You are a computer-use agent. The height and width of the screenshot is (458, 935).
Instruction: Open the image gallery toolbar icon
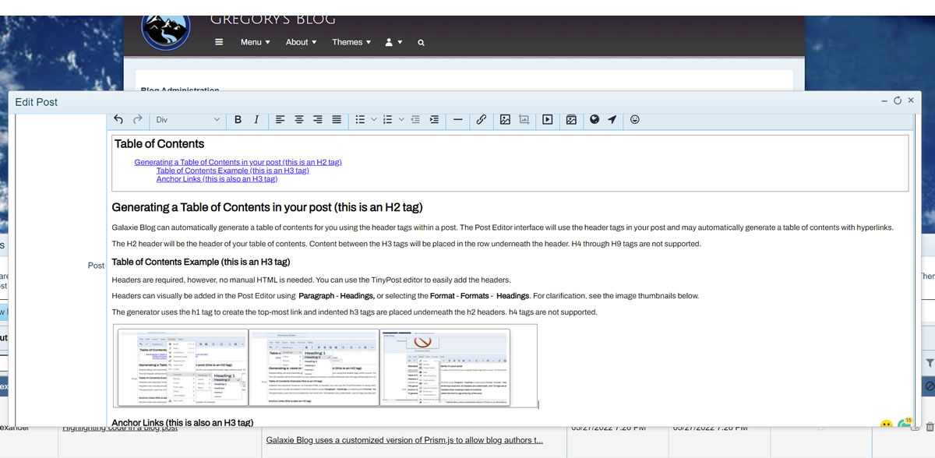click(x=571, y=119)
